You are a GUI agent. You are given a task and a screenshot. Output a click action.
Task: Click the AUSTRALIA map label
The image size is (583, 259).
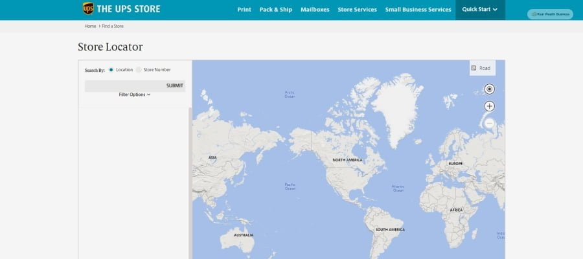pyautogui.click(x=244, y=235)
